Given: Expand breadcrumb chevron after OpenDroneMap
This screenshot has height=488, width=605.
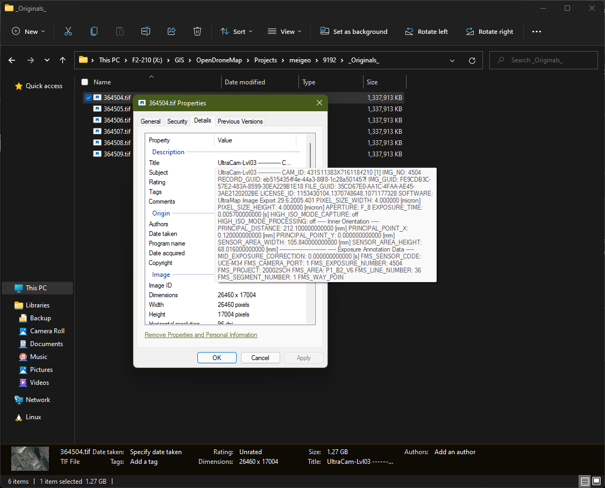Looking at the screenshot, I should (248, 60).
